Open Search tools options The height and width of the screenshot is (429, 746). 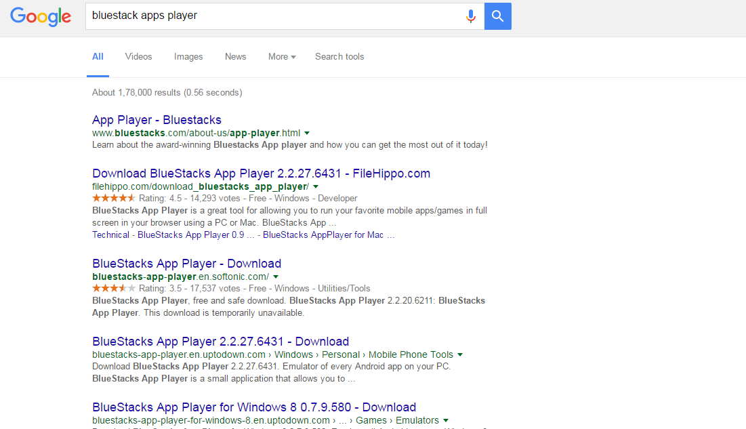pos(339,57)
